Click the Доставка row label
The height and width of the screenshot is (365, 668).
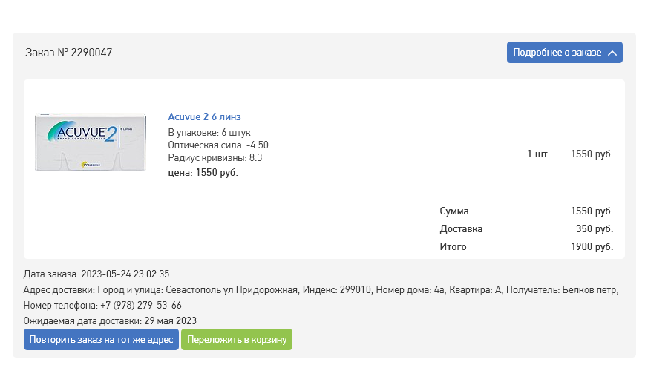coord(461,228)
